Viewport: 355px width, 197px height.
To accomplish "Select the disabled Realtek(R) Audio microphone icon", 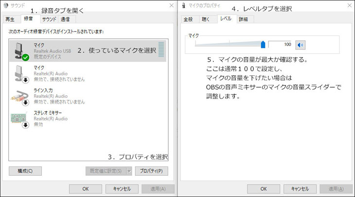I will (19, 73).
